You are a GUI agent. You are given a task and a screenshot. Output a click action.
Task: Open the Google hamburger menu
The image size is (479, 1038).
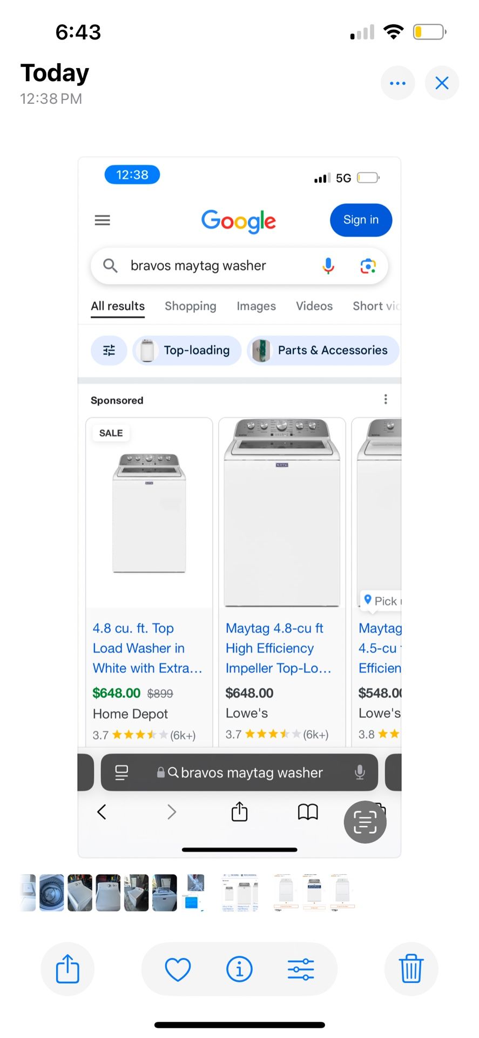point(103,220)
